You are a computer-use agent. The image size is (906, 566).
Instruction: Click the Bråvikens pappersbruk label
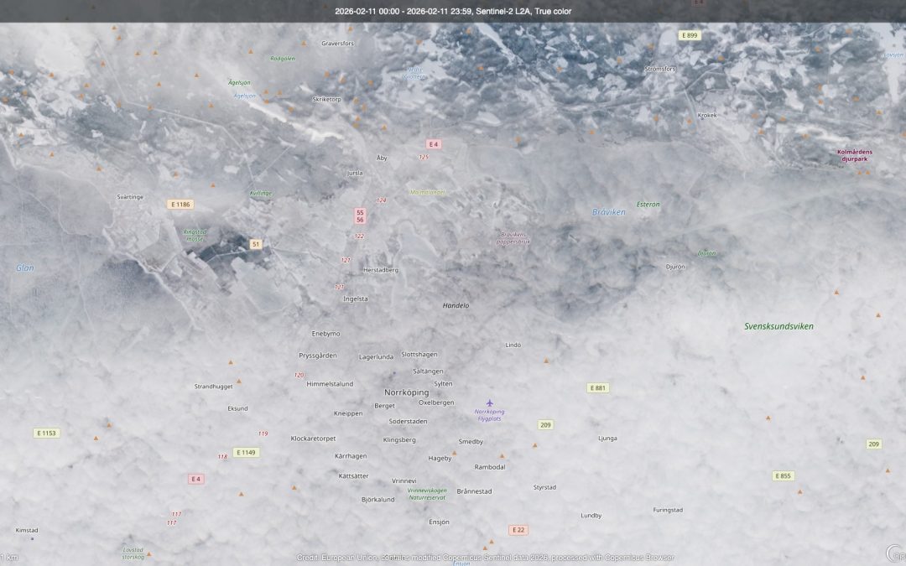click(515, 237)
